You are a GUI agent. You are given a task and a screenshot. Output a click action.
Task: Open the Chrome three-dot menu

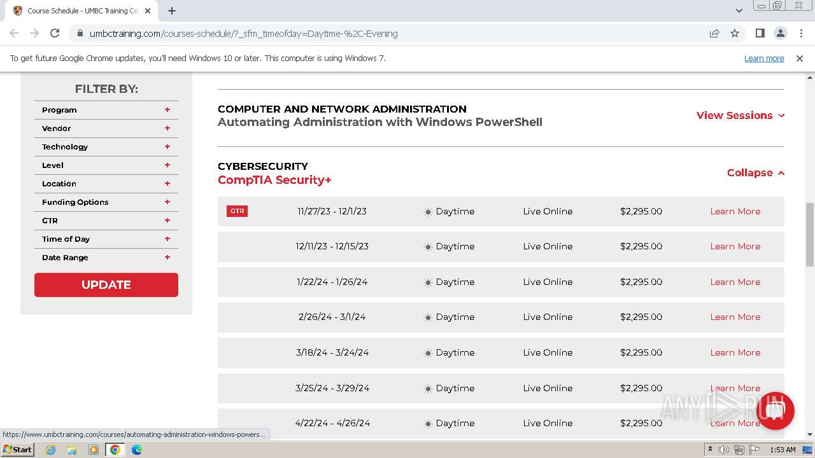click(x=800, y=34)
